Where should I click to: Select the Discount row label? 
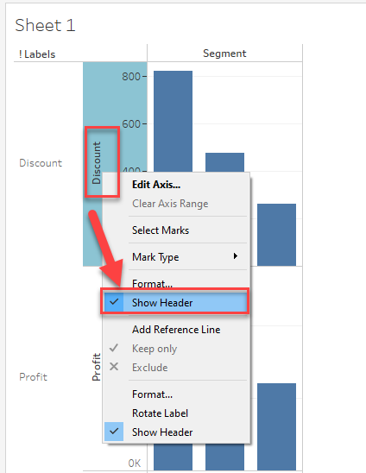point(41,163)
